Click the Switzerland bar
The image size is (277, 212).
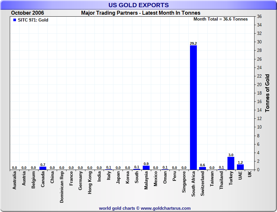coord(202,168)
